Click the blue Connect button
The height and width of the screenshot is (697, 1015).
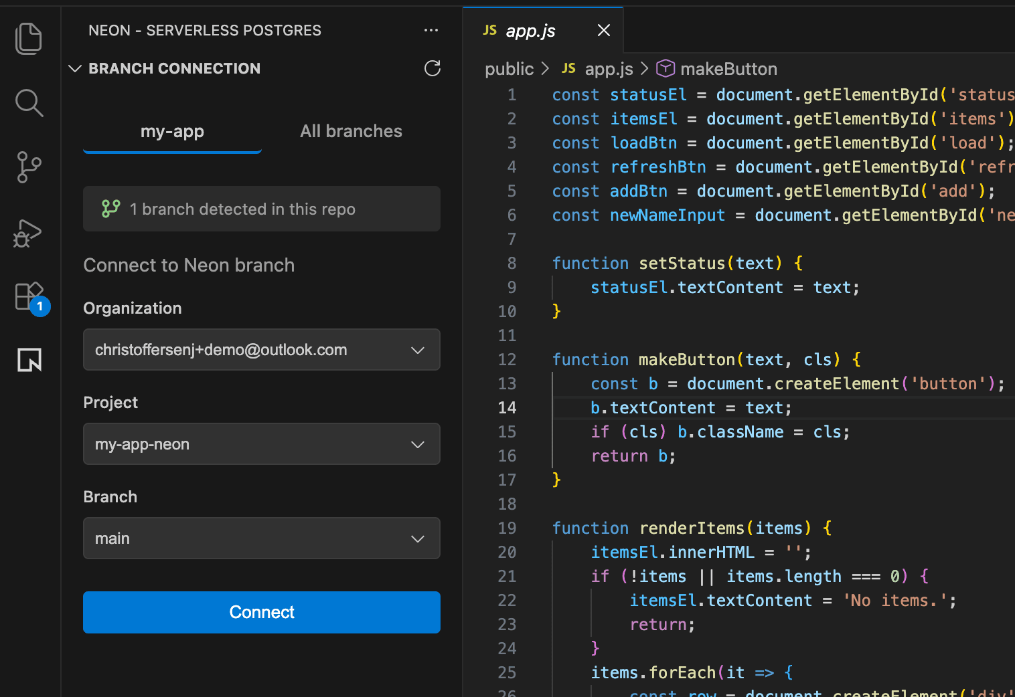261,612
